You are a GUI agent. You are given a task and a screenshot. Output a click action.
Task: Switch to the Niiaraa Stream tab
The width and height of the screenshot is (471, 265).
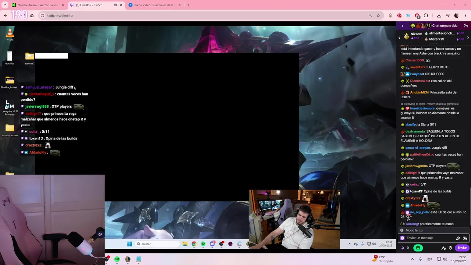(38, 5)
